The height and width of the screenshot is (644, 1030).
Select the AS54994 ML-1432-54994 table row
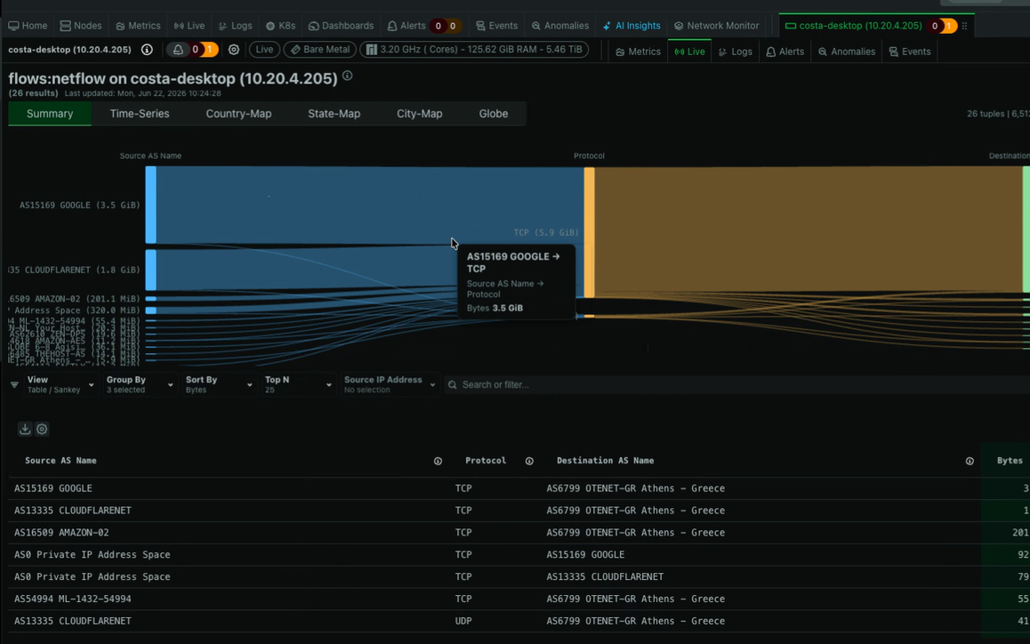pyautogui.click(x=519, y=599)
